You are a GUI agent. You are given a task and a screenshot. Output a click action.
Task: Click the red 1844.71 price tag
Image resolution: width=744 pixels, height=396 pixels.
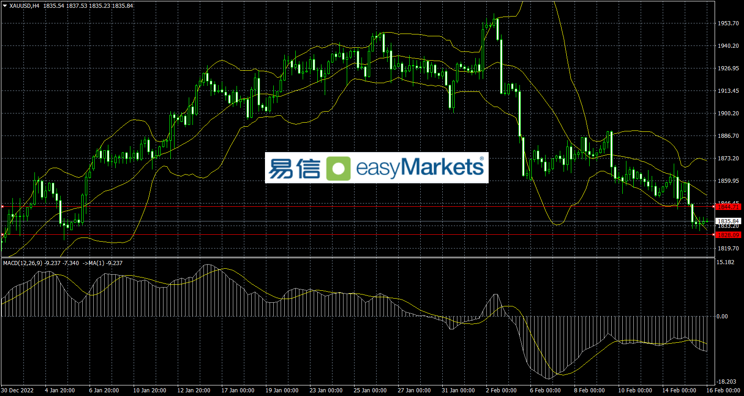point(728,207)
